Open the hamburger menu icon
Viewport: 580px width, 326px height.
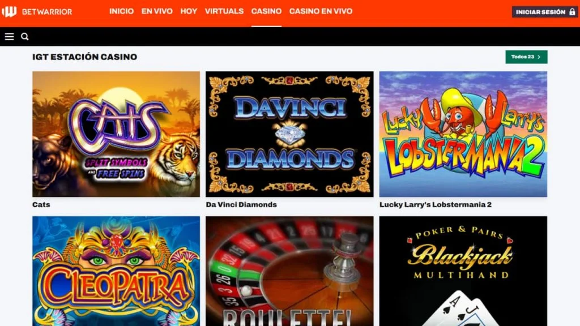9,36
